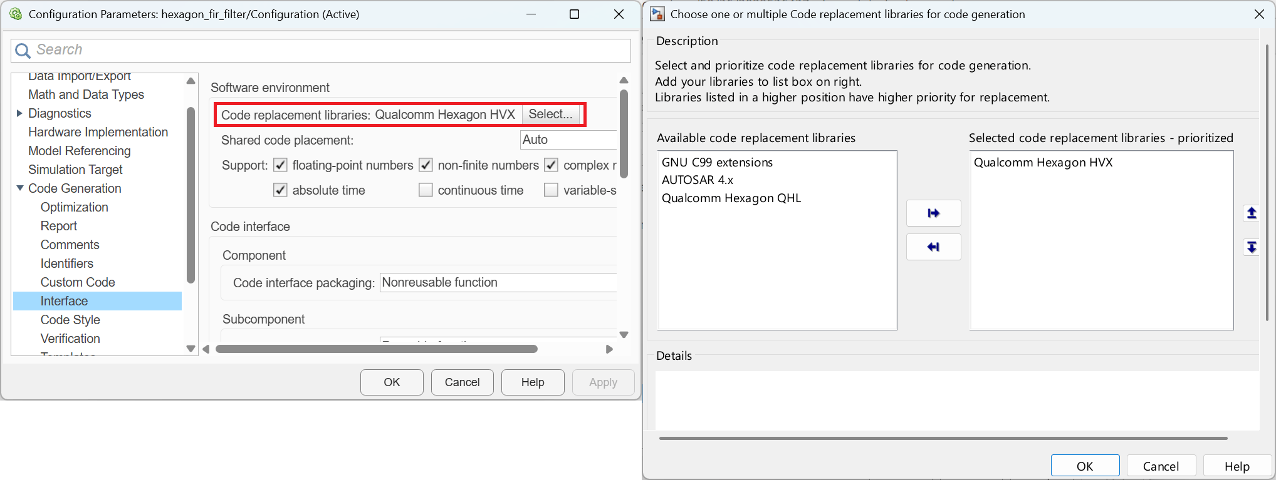Select GNU C99 extensions in available libraries
Screen dimensions: 1276x480
717,162
